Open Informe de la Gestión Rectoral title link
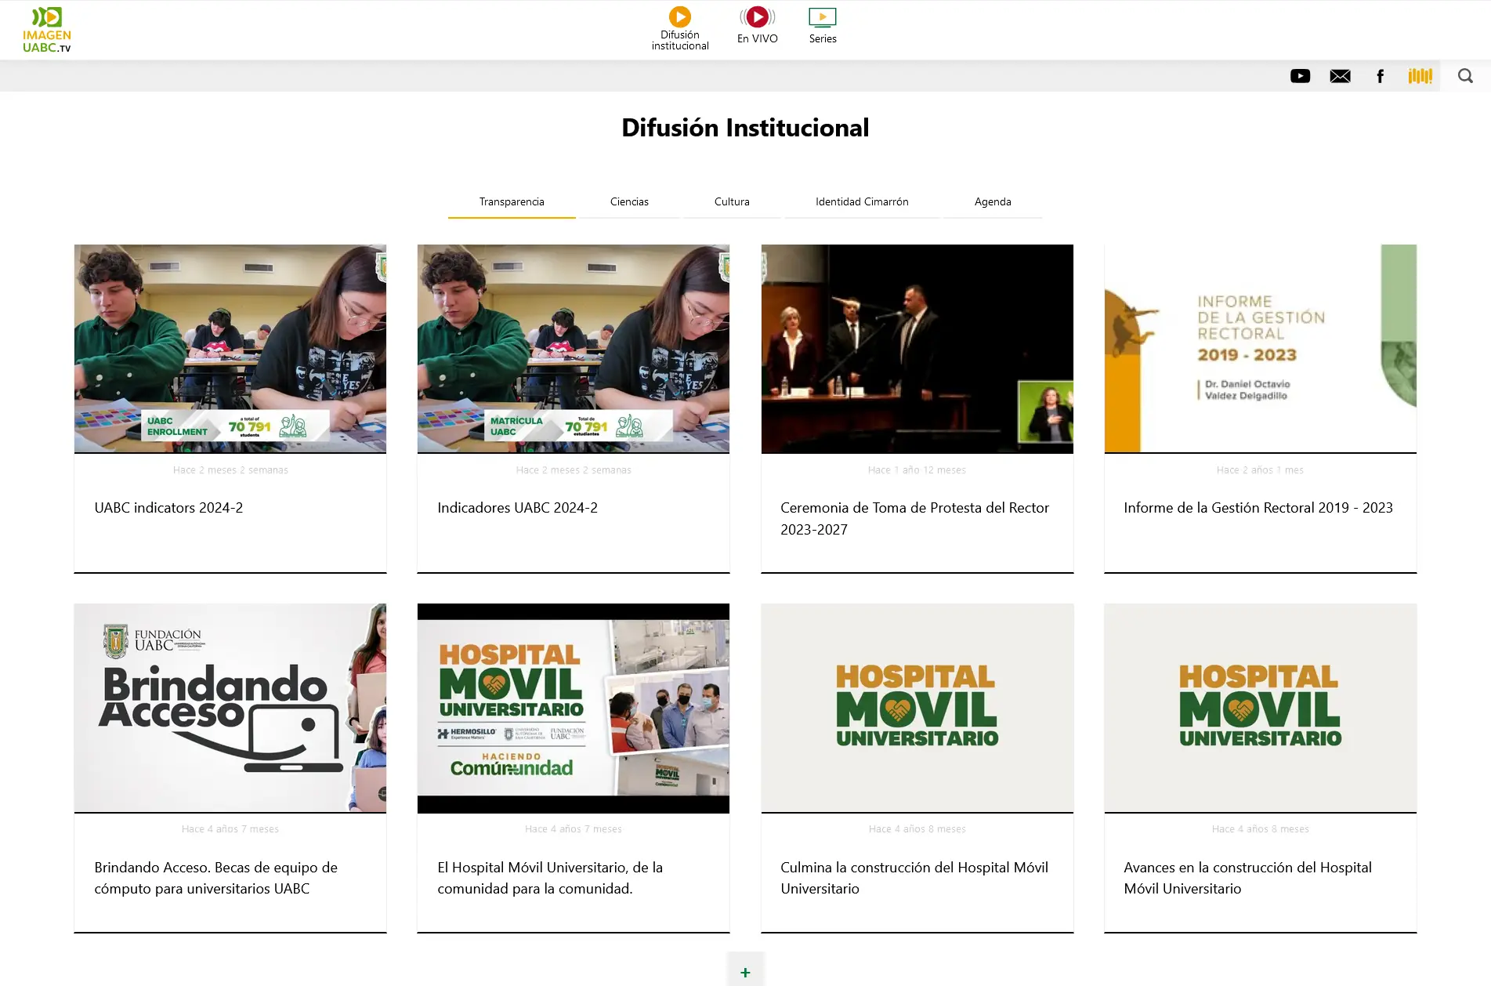 coord(1258,508)
